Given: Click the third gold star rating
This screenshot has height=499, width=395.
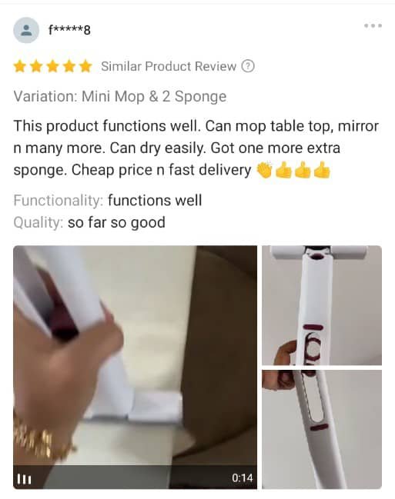Looking at the screenshot, I should click(x=52, y=67).
